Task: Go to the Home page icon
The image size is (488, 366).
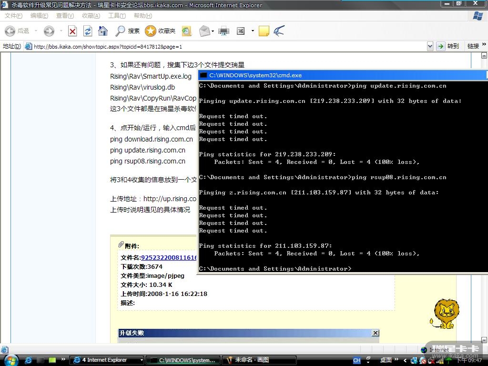Action: point(103,31)
